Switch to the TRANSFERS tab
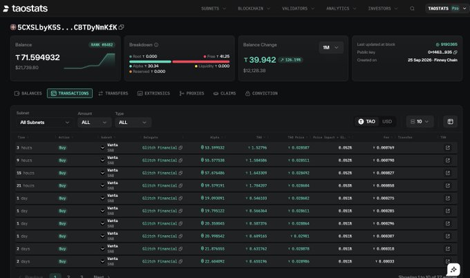The image size is (470, 278). click(x=113, y=93)
